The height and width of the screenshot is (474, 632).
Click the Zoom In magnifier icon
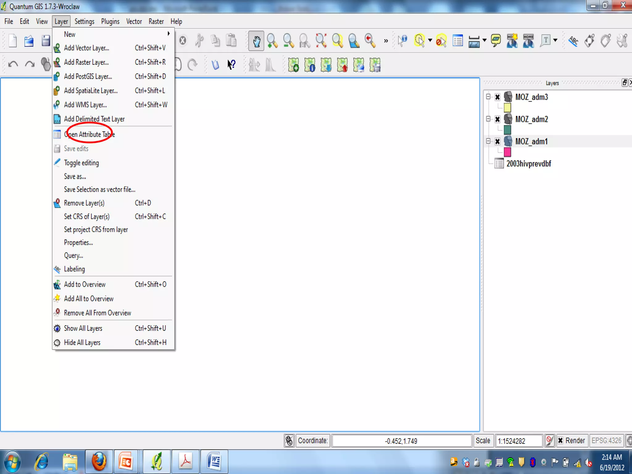click(272, 41)
